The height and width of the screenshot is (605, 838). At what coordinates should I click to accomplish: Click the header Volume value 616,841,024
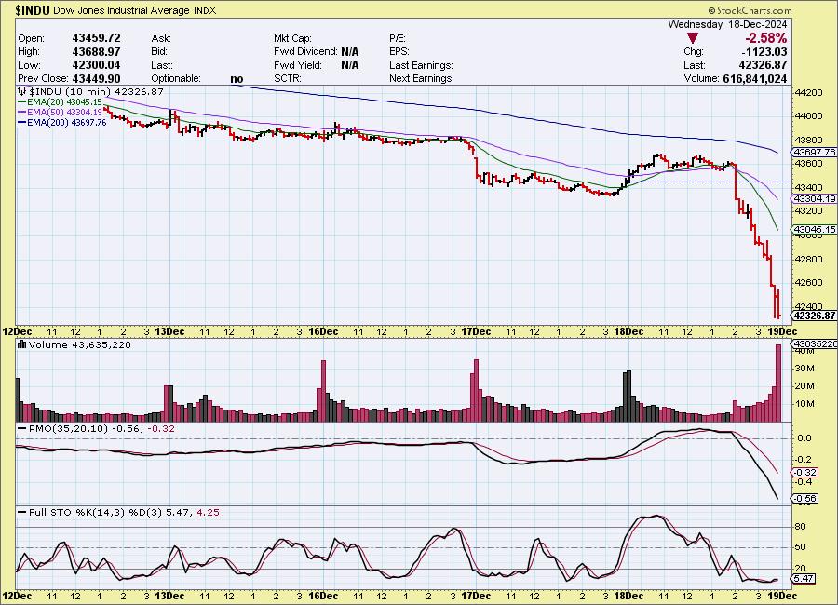point(754,78)
